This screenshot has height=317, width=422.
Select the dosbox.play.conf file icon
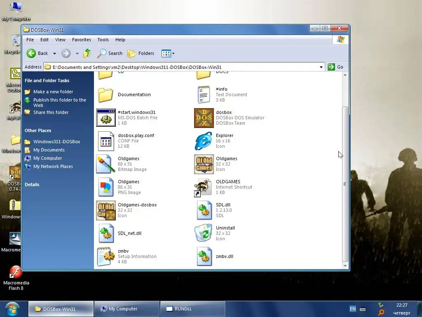106,141
